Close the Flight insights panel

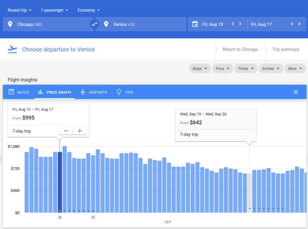point(296,92)
